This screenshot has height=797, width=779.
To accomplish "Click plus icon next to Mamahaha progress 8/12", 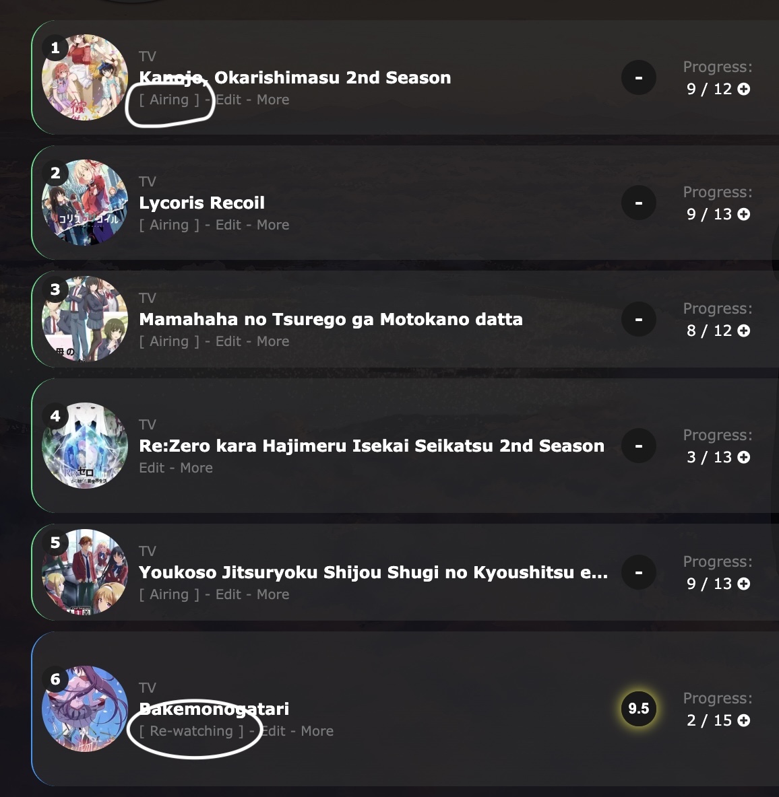I will (x=744, y=331).
